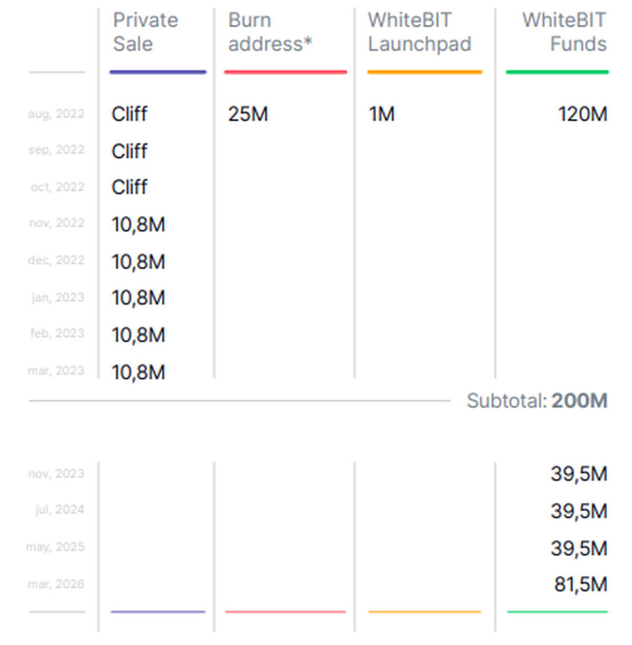Select the 81,5M value for mar, 2026
Viewport: 632px width, 645px height.
coord(581,583)
